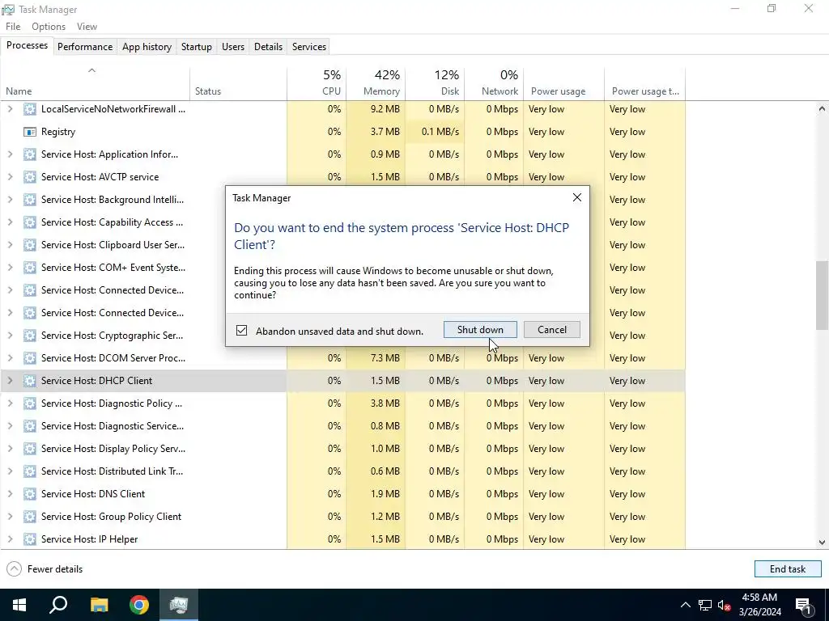Confirm with the Shut down button
829x621 pixels.
pyautogui.click(x=480, y=330)
